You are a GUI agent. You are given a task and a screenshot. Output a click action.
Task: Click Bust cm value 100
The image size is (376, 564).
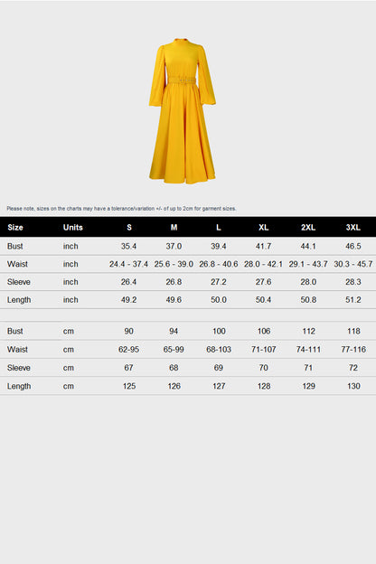click(219, 331)
